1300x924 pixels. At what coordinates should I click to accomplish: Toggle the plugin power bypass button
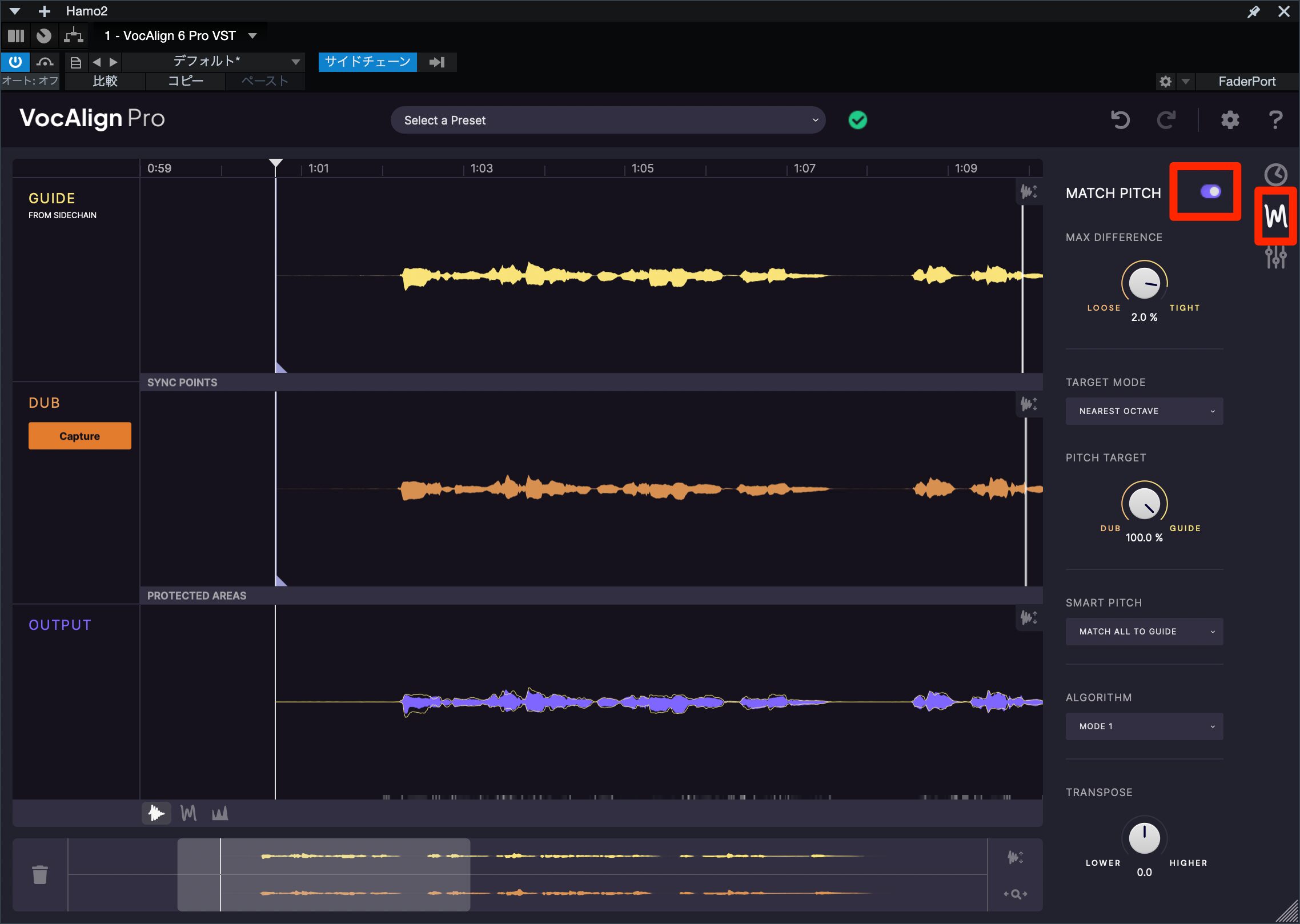pos(15,62)
